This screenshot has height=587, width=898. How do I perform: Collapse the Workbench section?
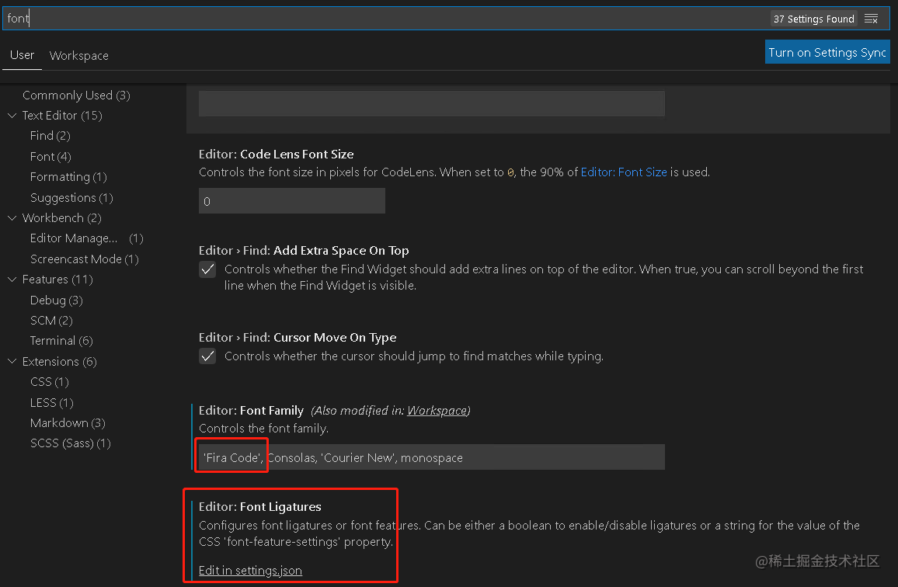pos(12,217)
